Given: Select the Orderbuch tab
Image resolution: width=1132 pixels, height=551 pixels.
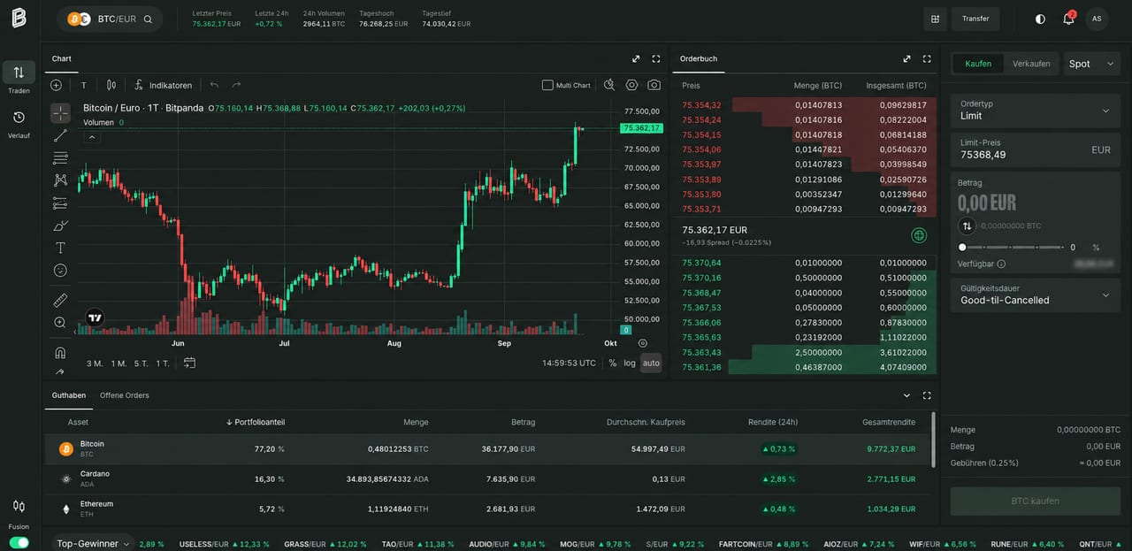Looking at the screenshot, I should (x=699, y=58).
